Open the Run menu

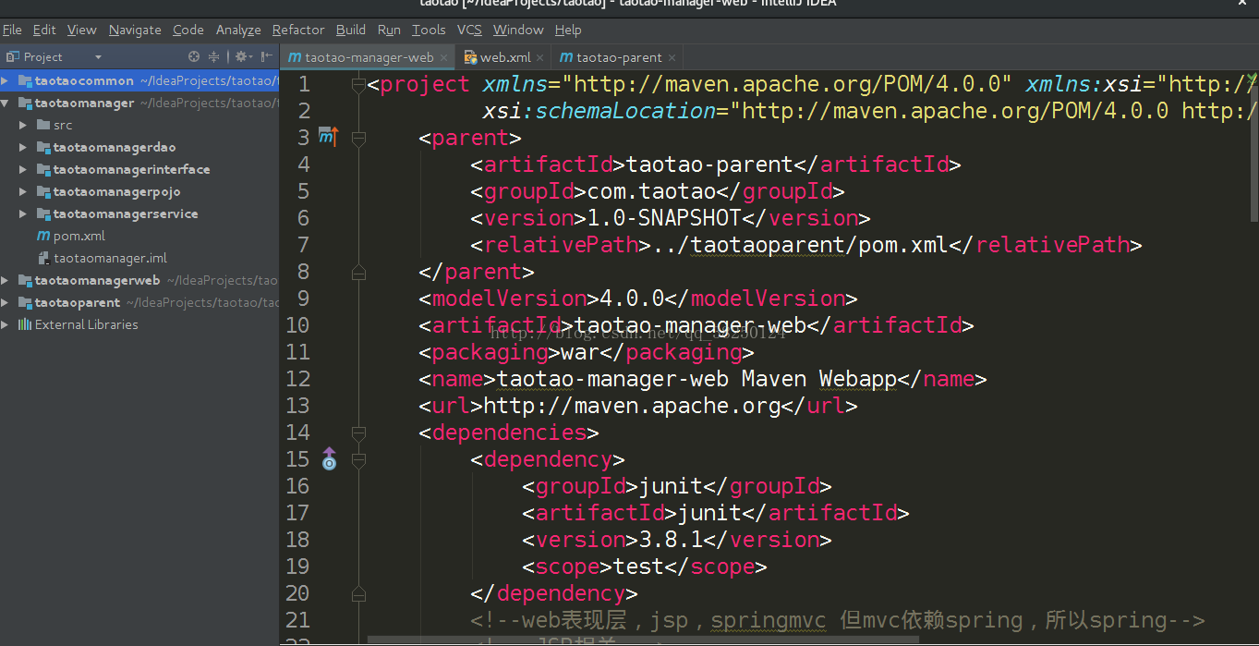(389, 30)
